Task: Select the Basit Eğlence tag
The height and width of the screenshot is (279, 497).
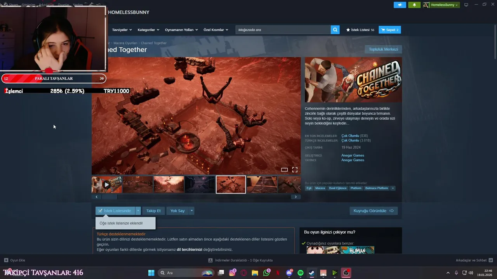Action: pos(337,188)
